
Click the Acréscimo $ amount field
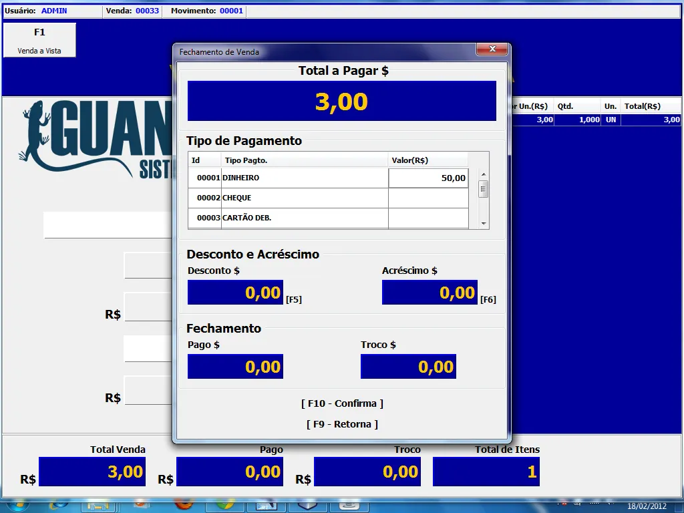[x=430, y=293]
